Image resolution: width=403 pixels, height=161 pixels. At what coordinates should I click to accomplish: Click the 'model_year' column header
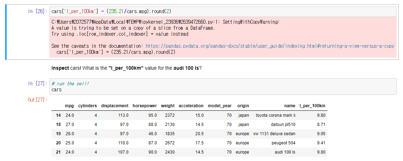tap(220, 106)
